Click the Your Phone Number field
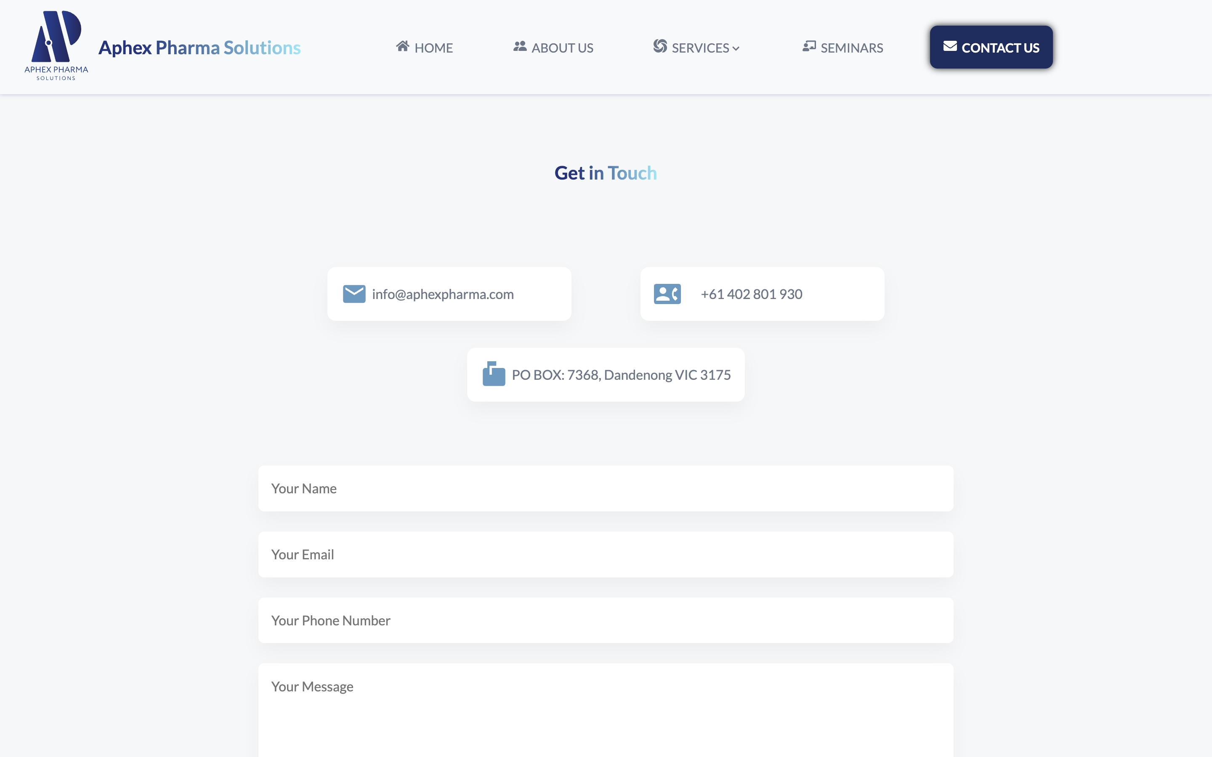1212x757 pixels. point(606,620)
